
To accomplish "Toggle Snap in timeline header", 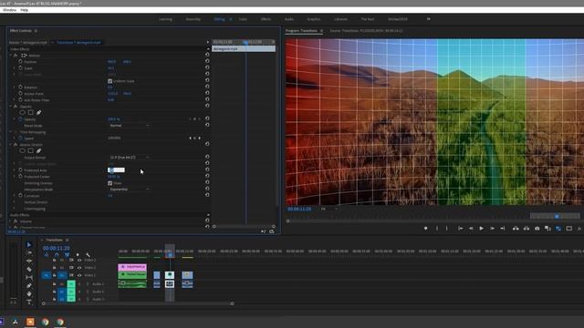I will coord(57,255).
